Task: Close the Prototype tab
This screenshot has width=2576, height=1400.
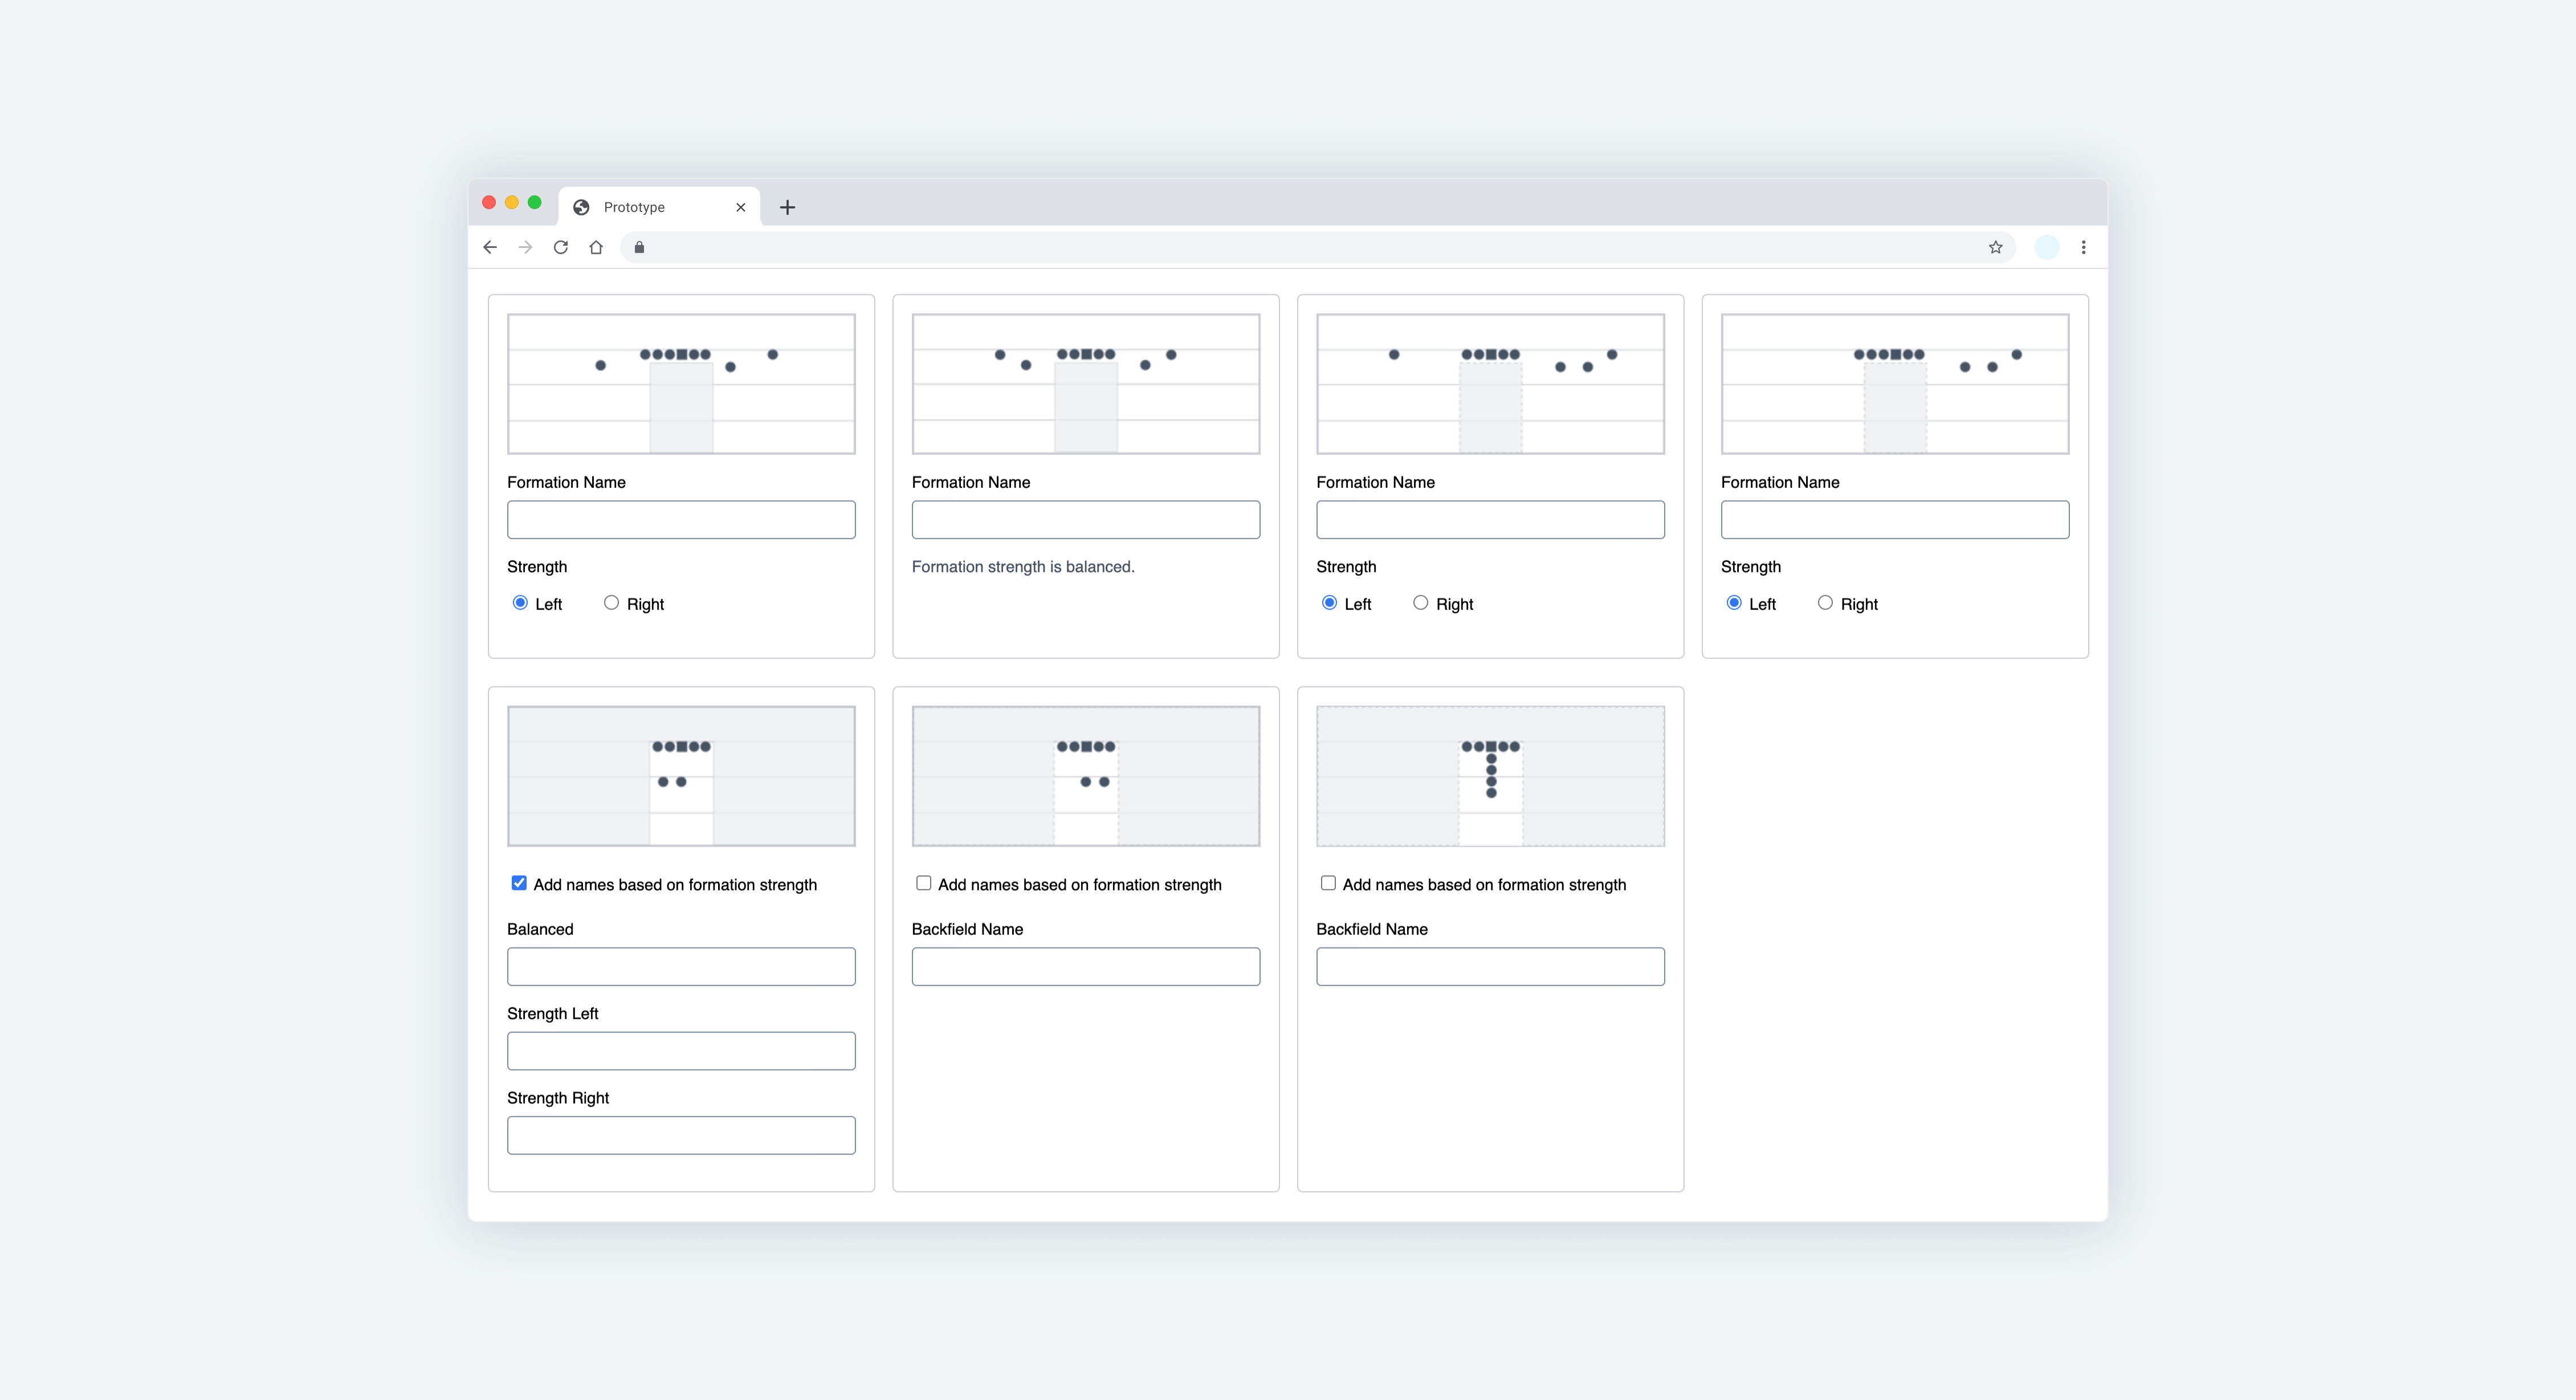Action: click(x=741, y=207)
